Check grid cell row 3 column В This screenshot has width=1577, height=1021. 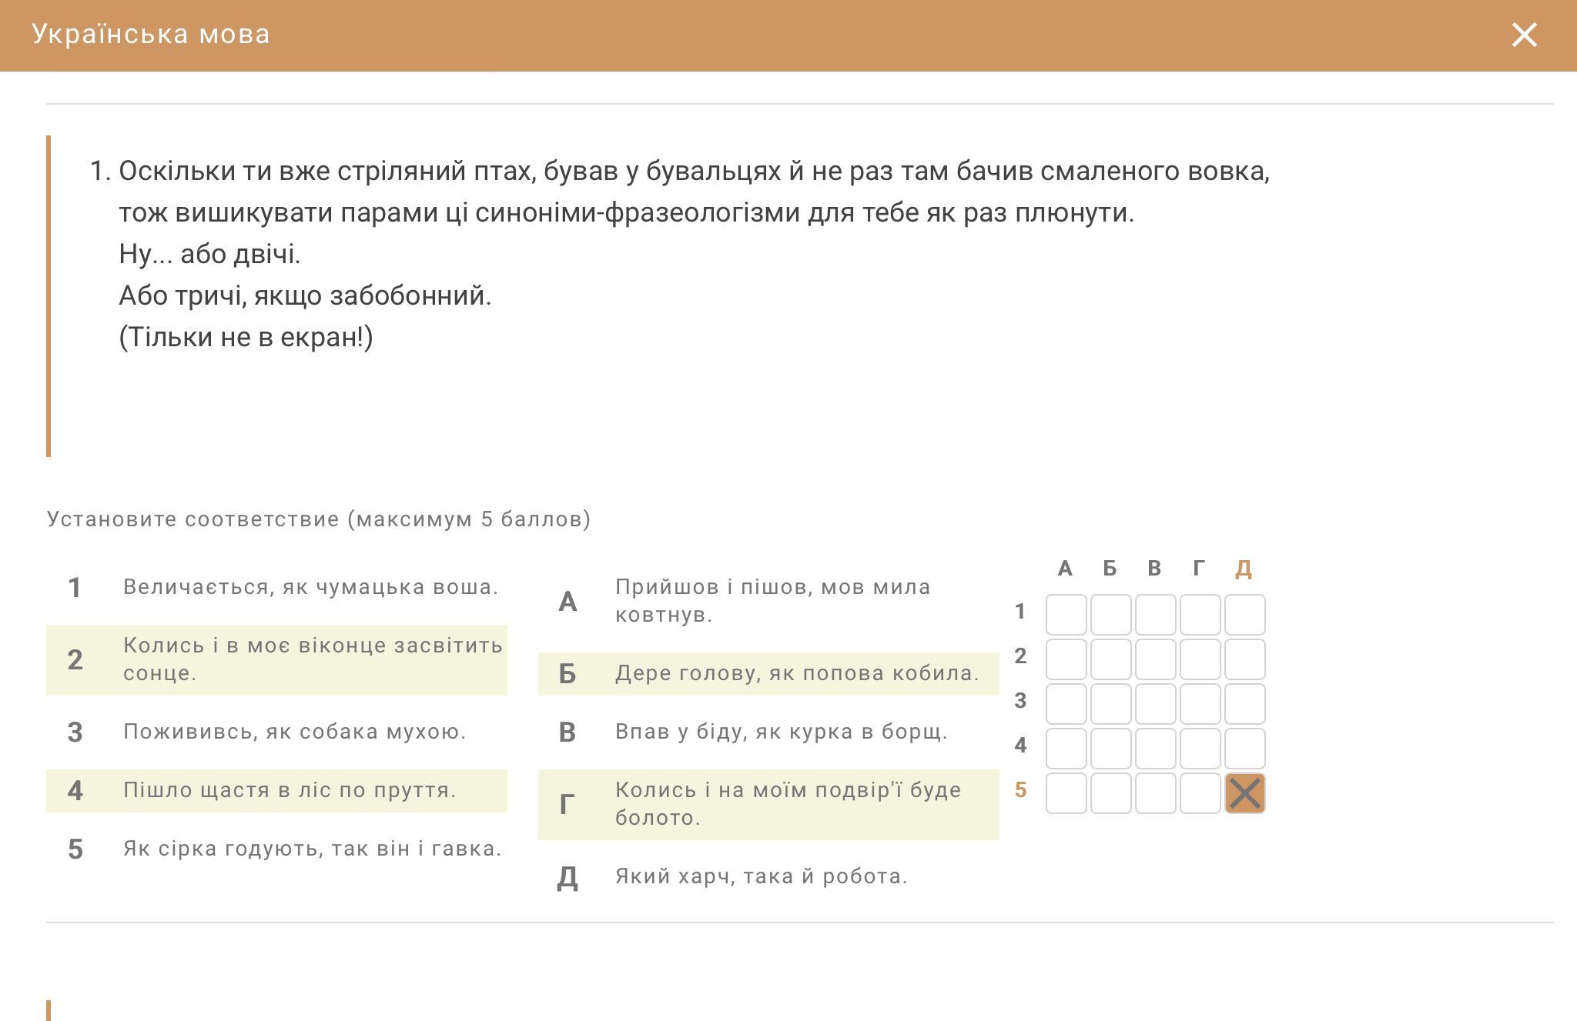point(1155,703)
